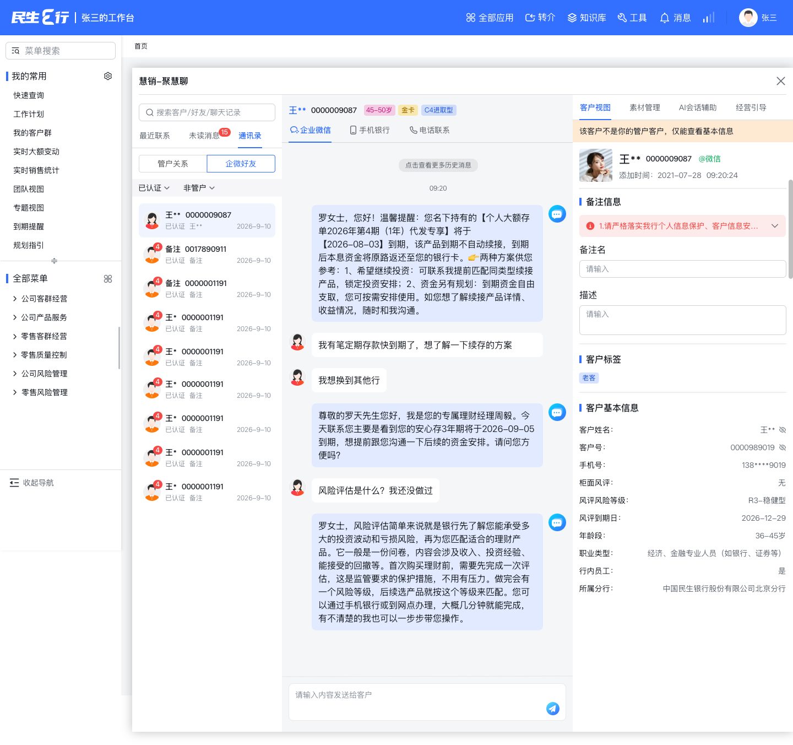Open 工具 in top navigation

tap(632, 18)
